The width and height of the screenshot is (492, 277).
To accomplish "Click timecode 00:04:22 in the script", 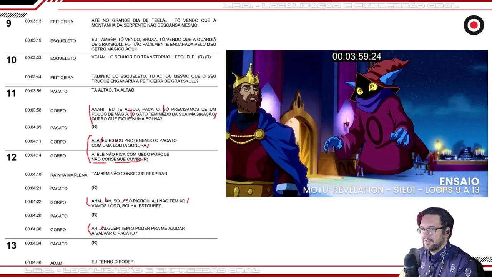I will pos(33,202).
